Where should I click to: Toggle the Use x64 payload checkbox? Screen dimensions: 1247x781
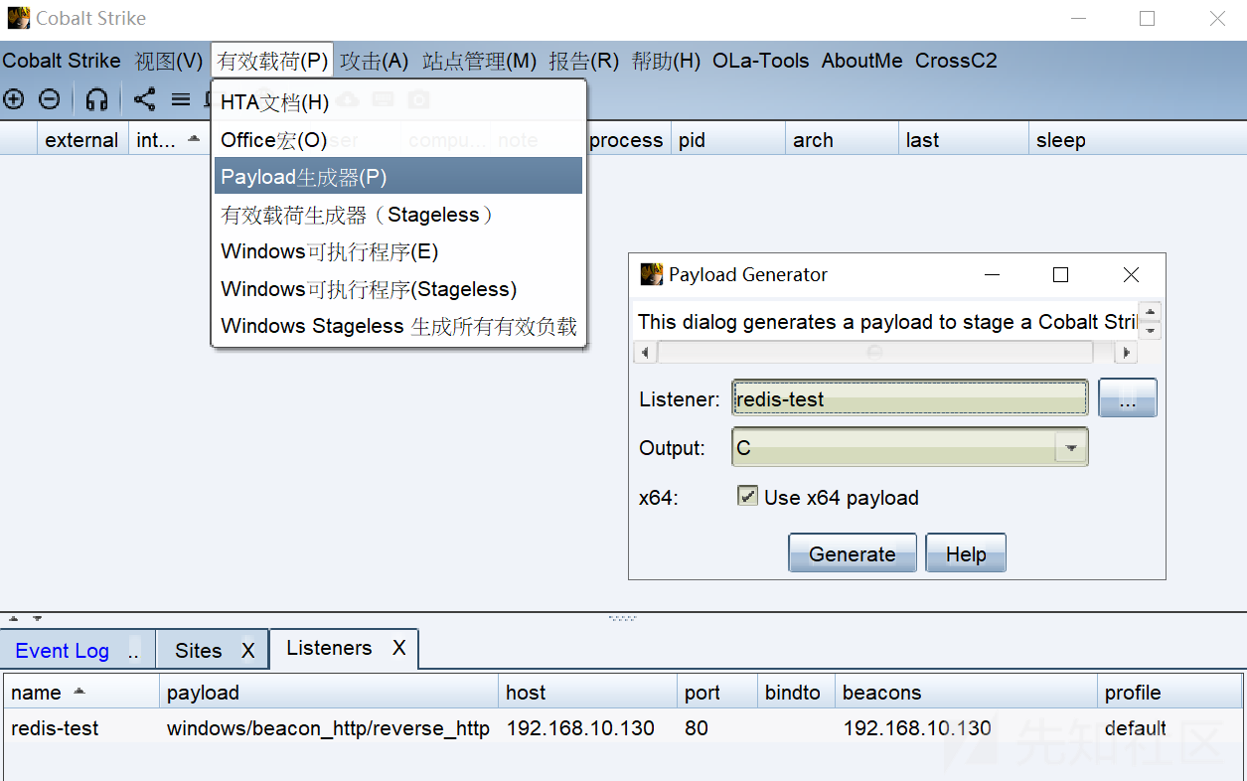pyautogui.click(x=747, y=496)
